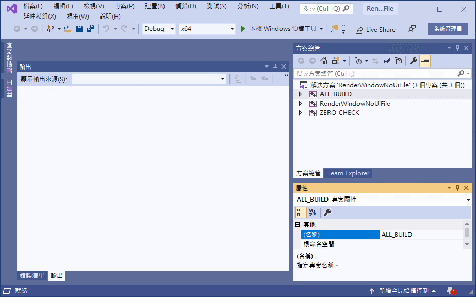476x297 pixels.
Task: Start the 本機 Windows 偵錯工具 debugger
Action: coord(278,29)
